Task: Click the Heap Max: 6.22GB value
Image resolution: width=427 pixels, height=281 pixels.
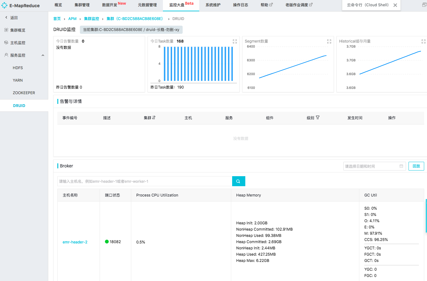Action: click(253, 261)
